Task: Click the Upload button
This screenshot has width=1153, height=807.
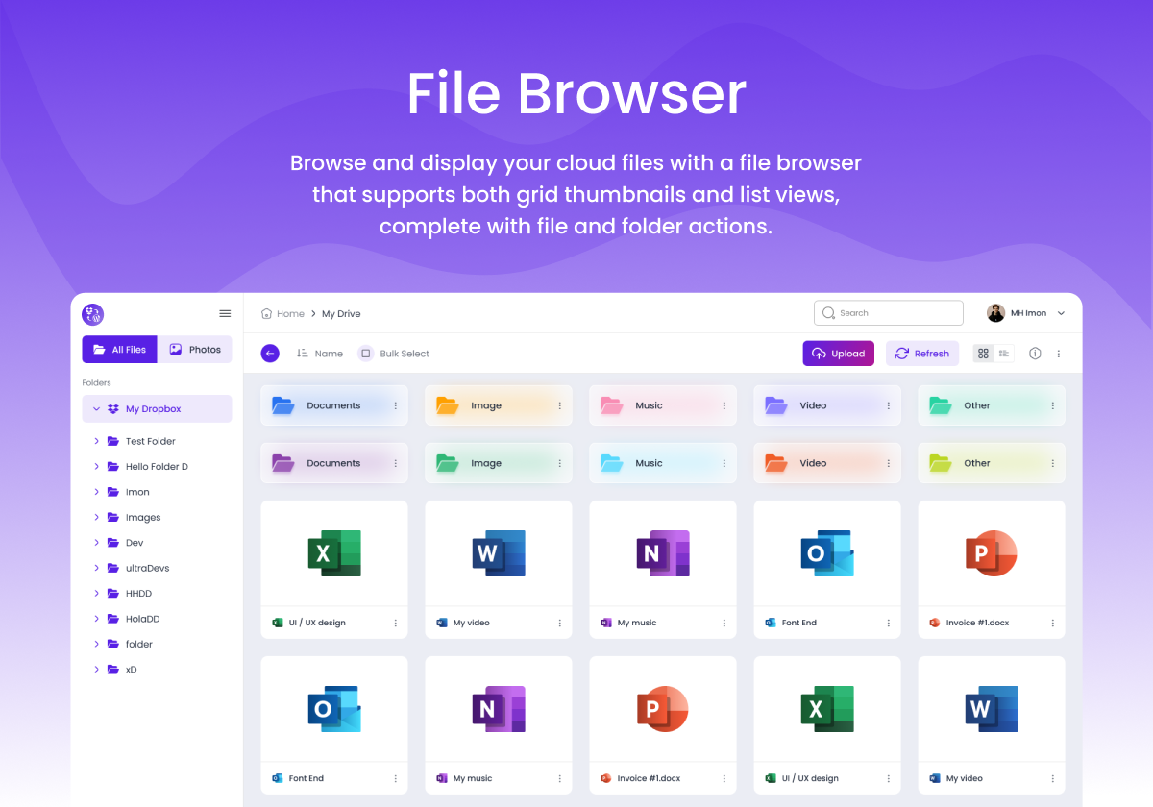Action: (838, 353)
